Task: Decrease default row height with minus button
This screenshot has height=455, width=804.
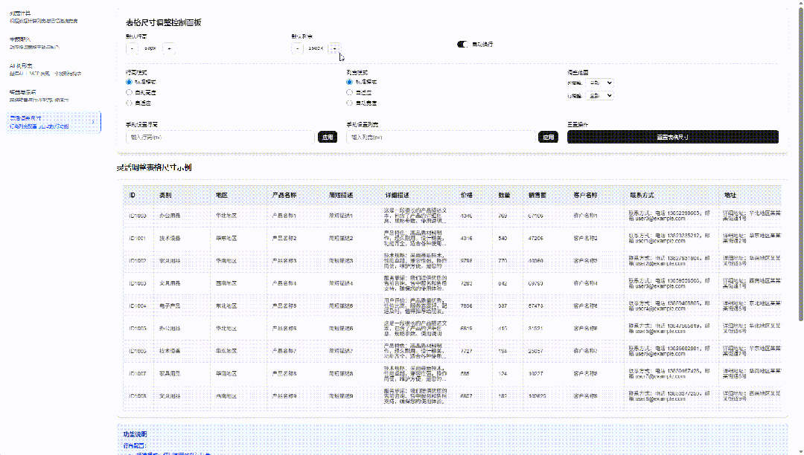Action: (x=133, y=48)
